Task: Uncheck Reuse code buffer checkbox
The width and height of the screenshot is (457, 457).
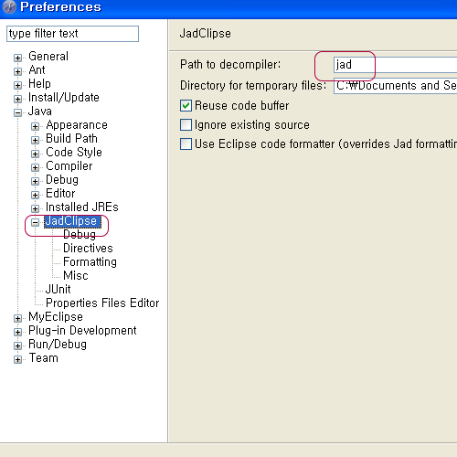Action: [186, 106]
